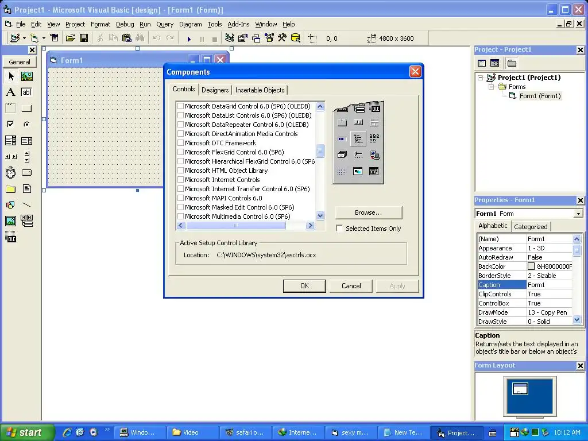Viewport: 588px width, 441px height.
Task: Open the Menu Editor from the toolbar
Action: pos(55,38)
